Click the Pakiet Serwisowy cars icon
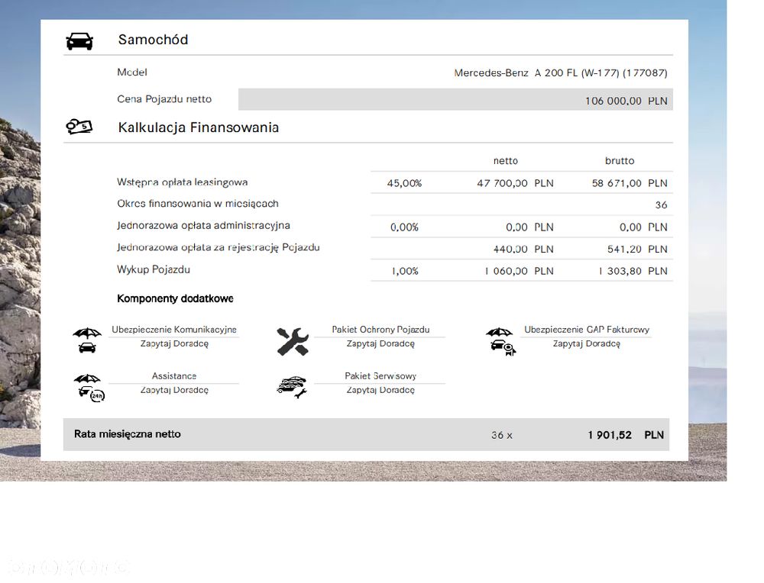Screen dimensions: 764x583 (x=292, y=388)
